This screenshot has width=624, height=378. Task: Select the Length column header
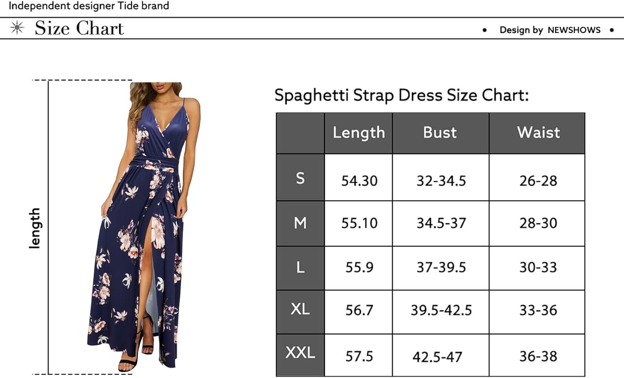(x=359, y=133)
